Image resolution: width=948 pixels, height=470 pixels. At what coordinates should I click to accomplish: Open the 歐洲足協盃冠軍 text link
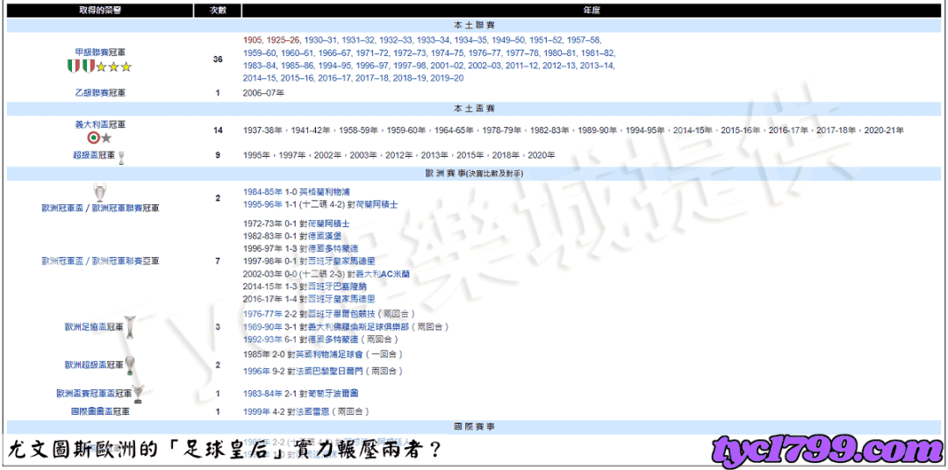(x=94, y=327)
